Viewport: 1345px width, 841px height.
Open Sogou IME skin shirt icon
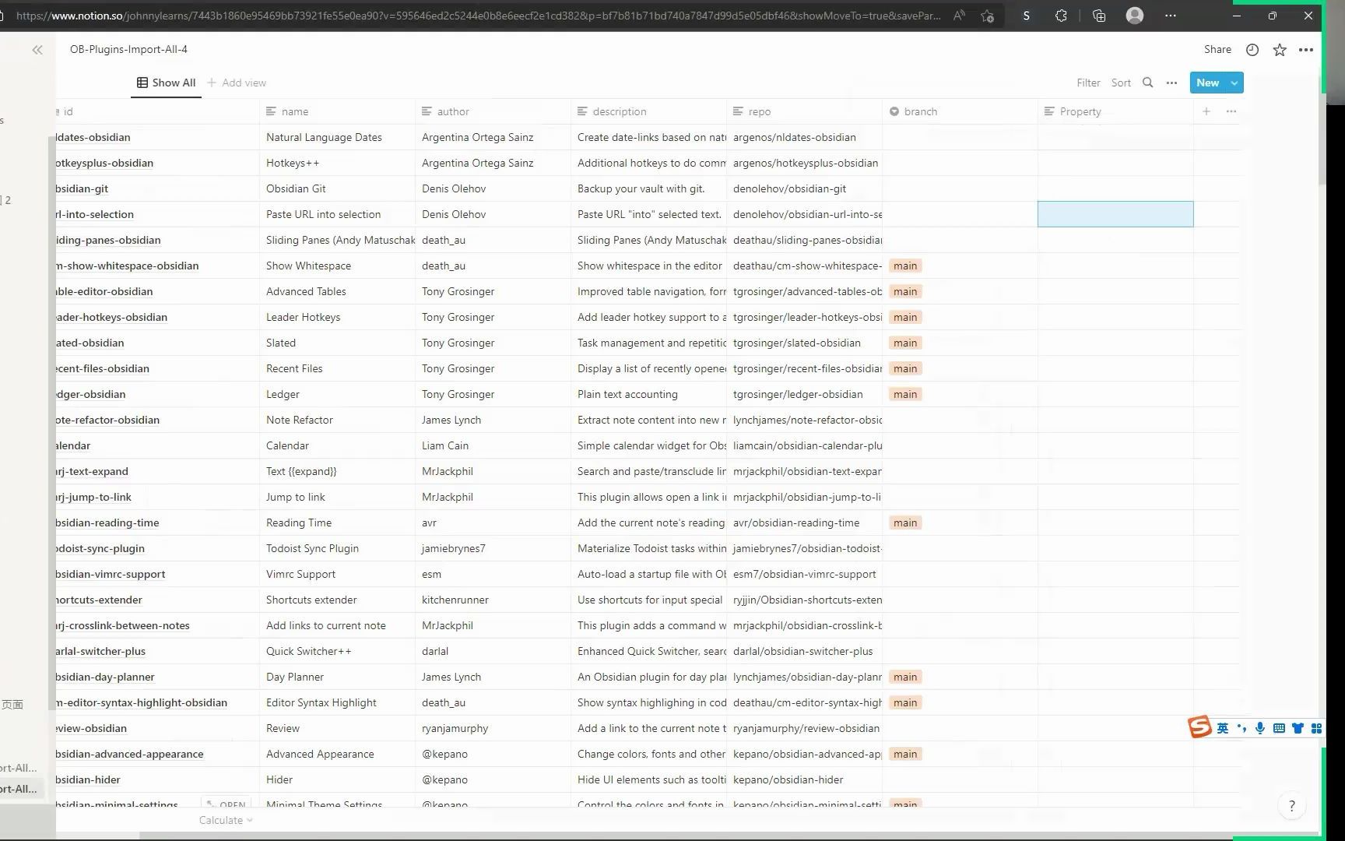coord(1298,728)
